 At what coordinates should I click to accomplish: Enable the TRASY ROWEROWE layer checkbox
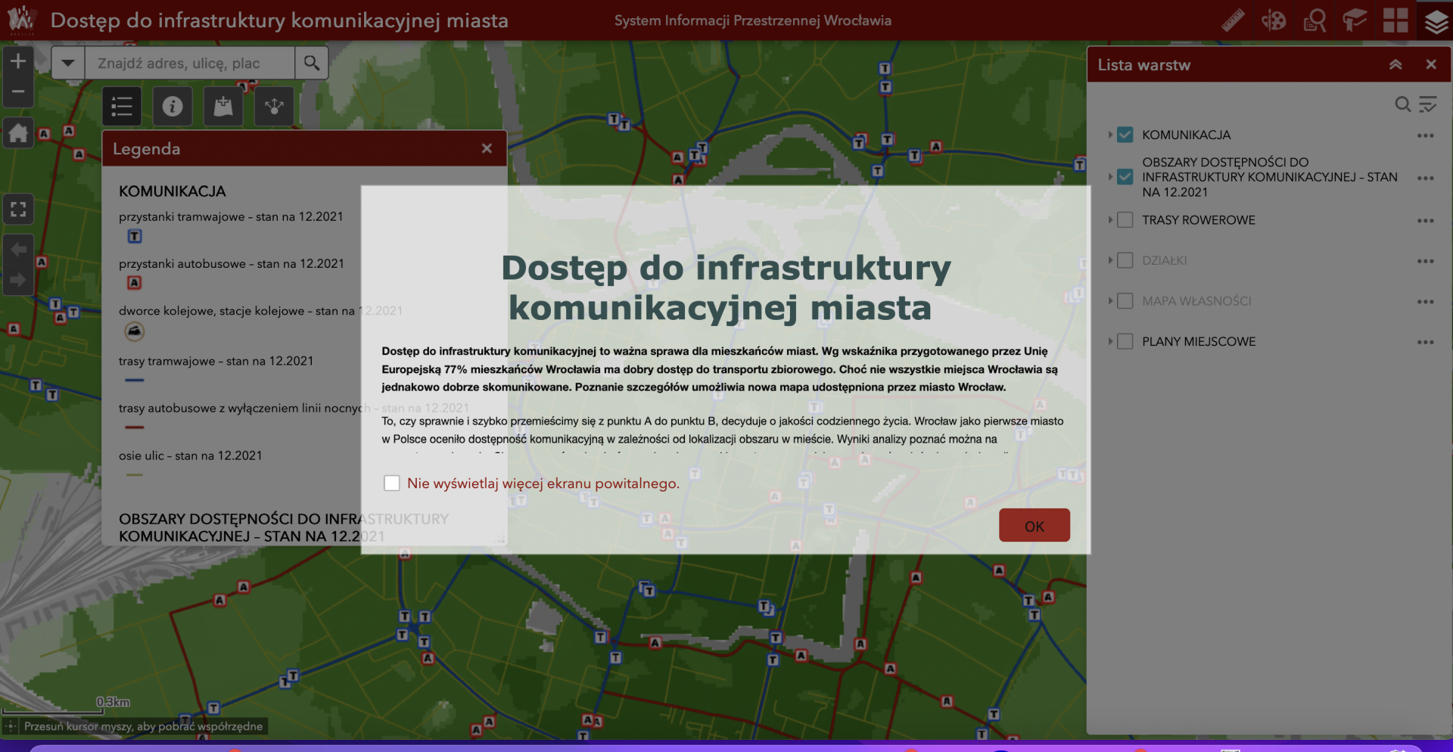tap(1125, 220)
